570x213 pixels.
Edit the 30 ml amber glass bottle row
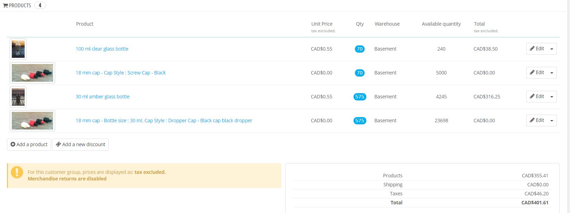coord(537,97)
